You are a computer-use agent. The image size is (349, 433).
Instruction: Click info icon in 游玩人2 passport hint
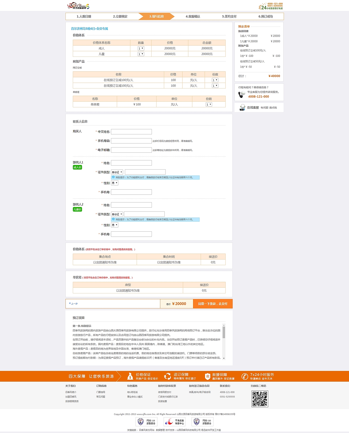click(x=113, y=219)
